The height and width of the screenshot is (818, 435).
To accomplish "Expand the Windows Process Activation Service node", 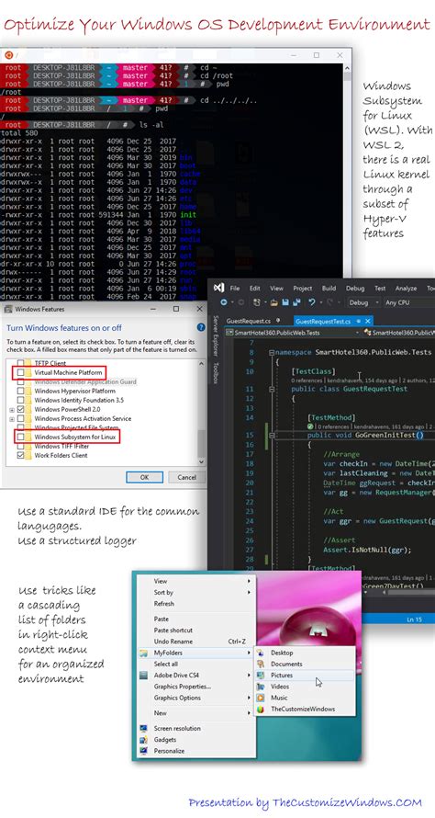I will click(x=11, y=419).
